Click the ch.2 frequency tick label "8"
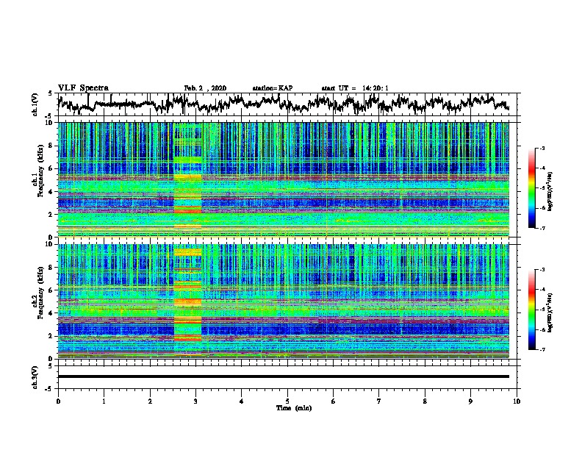Screen dimensions: 582x450 point(51,268)
